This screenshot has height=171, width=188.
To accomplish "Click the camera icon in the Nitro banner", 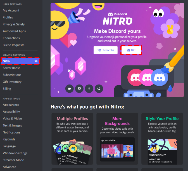I will point(70,88).
